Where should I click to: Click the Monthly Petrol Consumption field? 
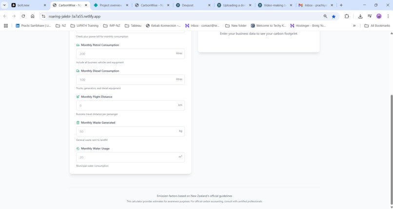tap(130, 54)
